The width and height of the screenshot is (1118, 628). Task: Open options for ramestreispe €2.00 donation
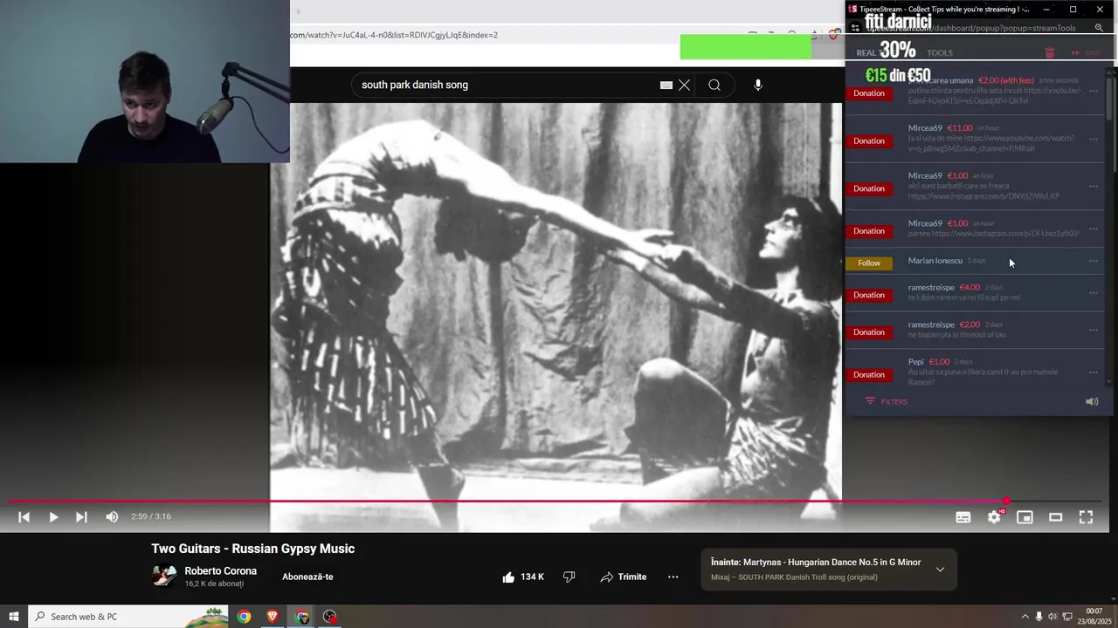coord(1093,331)
